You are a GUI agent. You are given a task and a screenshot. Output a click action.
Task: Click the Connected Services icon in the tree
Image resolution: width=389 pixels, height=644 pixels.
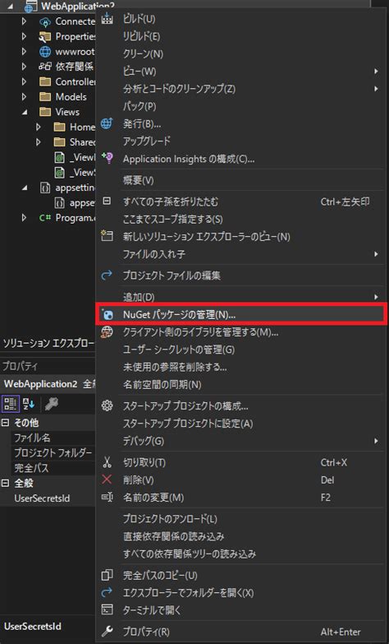44,21
